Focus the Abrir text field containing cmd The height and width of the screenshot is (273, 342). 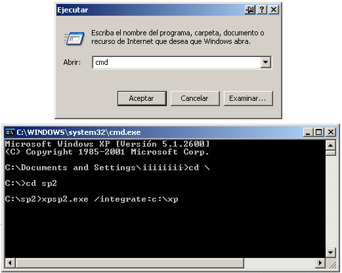[177, 62]
